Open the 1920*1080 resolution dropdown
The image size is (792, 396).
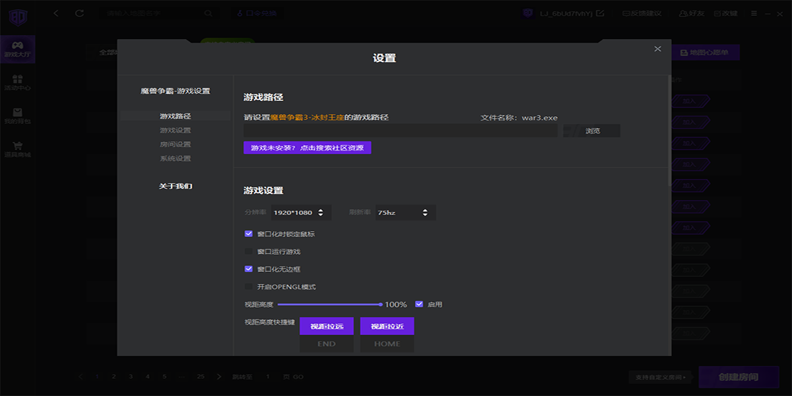coord(302,213)
